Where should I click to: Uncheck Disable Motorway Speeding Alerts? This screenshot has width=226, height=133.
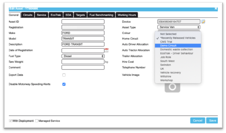pyautogui.click(x=64, y=84)
